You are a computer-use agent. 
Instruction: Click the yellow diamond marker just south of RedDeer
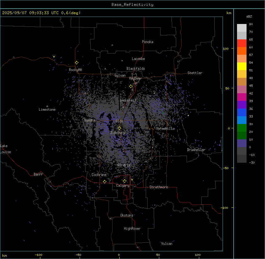click(x=131, y=86)
